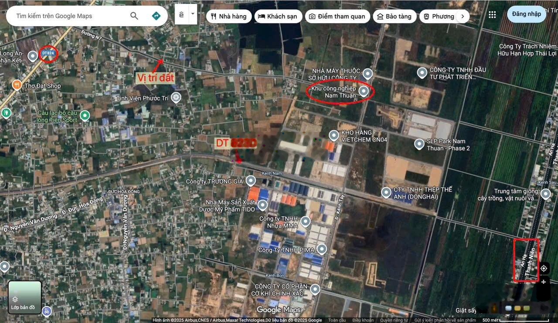
Task: Open the Điều khoản link
Action: [363, 320]
